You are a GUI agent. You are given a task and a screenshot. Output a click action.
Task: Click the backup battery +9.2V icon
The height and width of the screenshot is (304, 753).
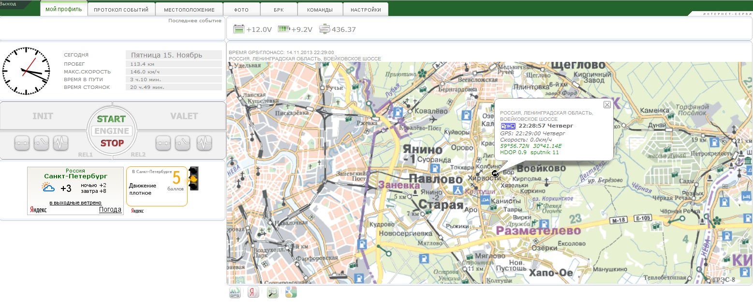pyautogui.click(x=283, y=29)
